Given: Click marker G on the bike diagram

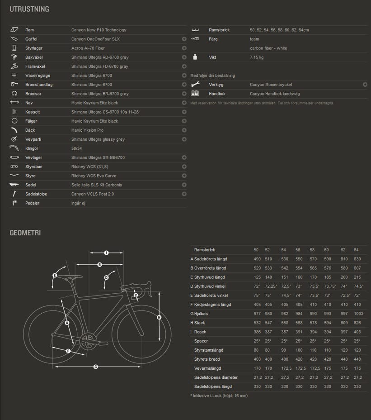Looking at the screenshot, I should [x=95, y=367].
